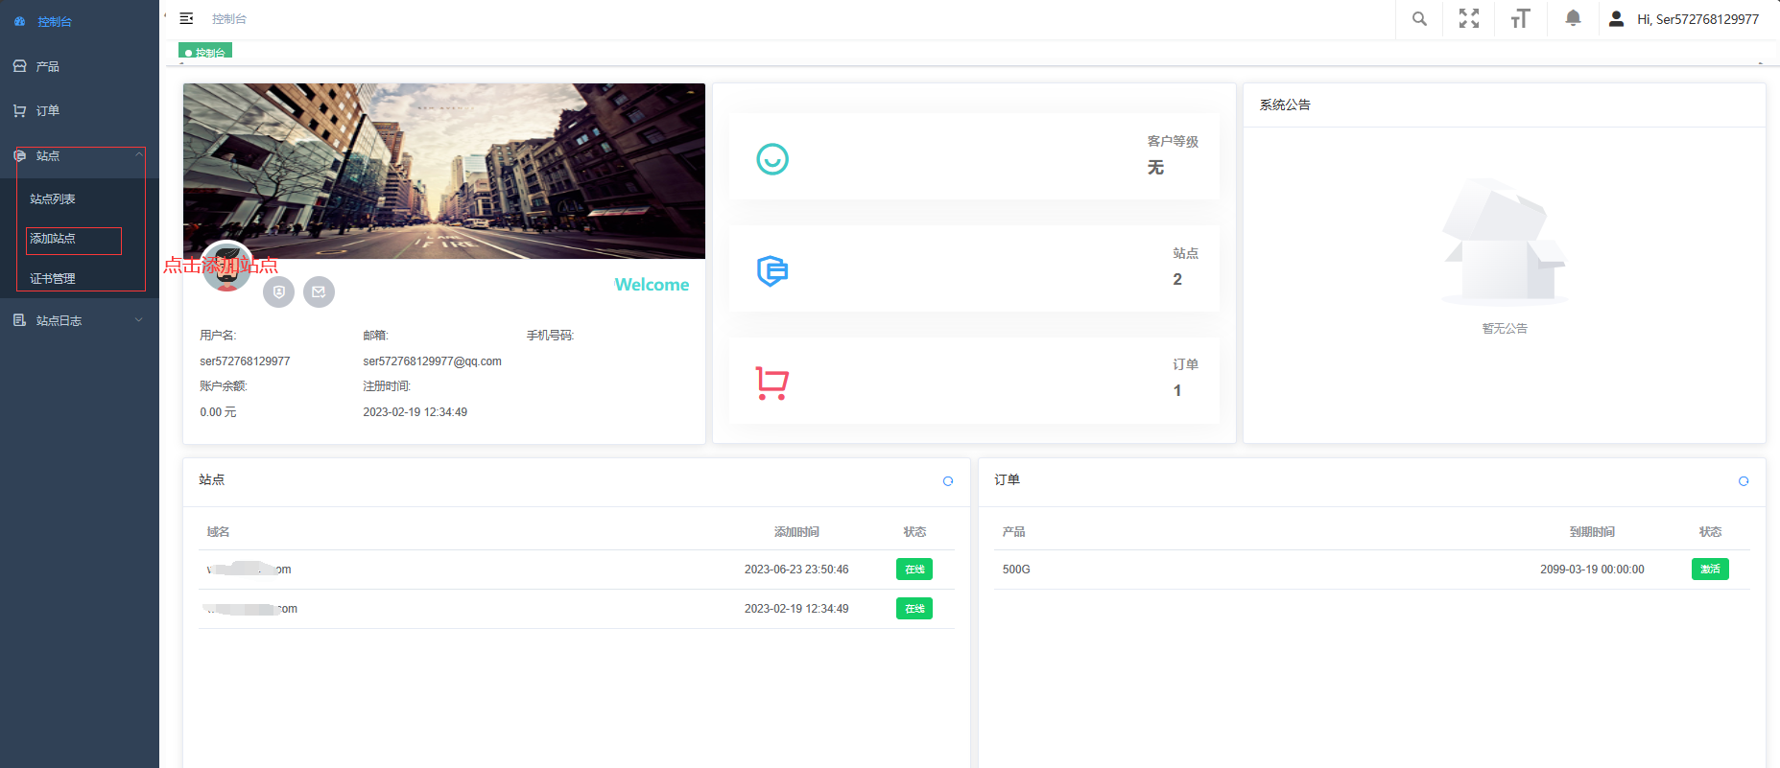
Task: Click the user avatar picture
Action: point(226,267)
